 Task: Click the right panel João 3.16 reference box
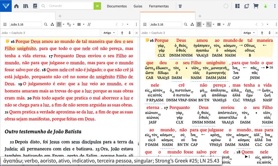[166, 25]
